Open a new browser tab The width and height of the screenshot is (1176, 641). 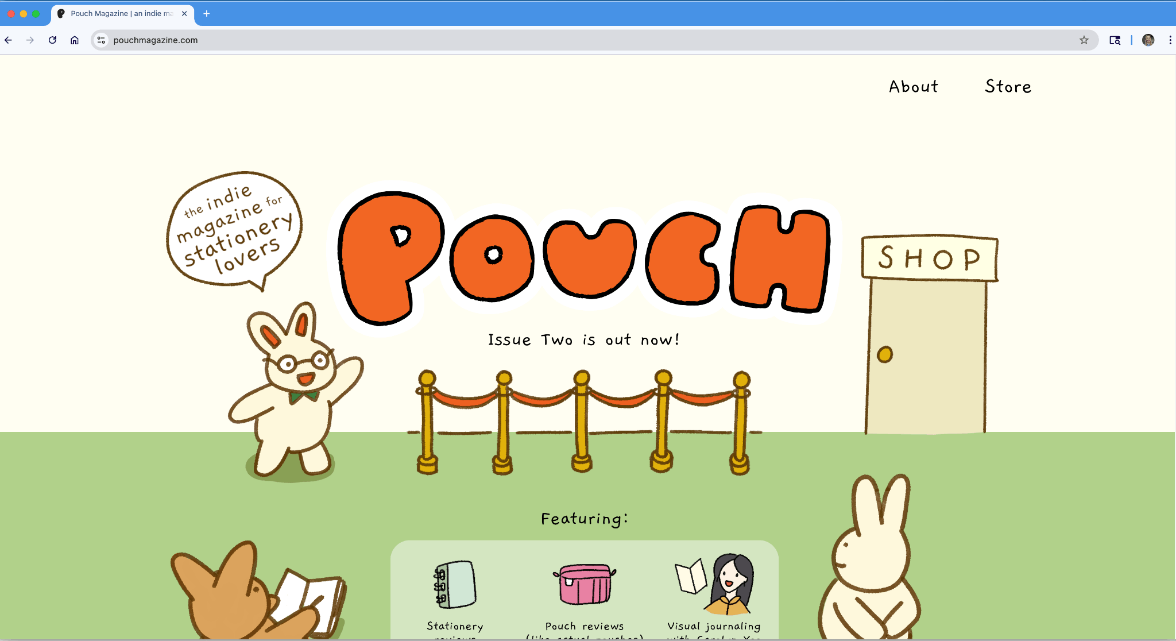pyautogui.click(x=207, y=14)
